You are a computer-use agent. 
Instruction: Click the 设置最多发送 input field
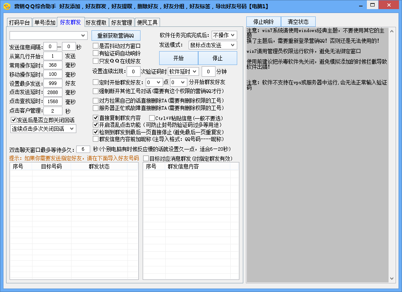(53, 83)
